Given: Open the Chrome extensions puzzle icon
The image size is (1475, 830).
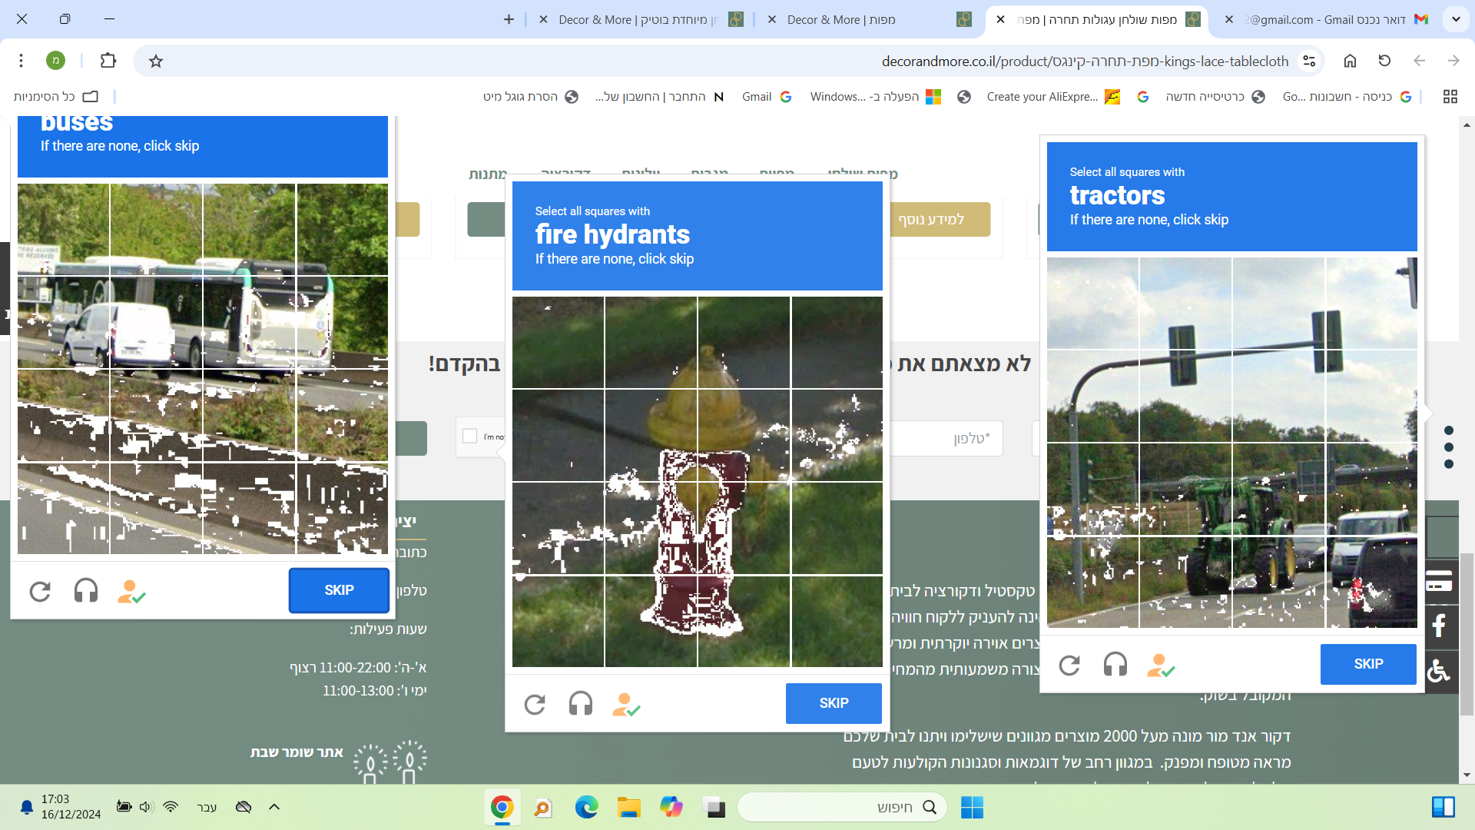Looking at the screenshot, I should [x=108, y=61].
